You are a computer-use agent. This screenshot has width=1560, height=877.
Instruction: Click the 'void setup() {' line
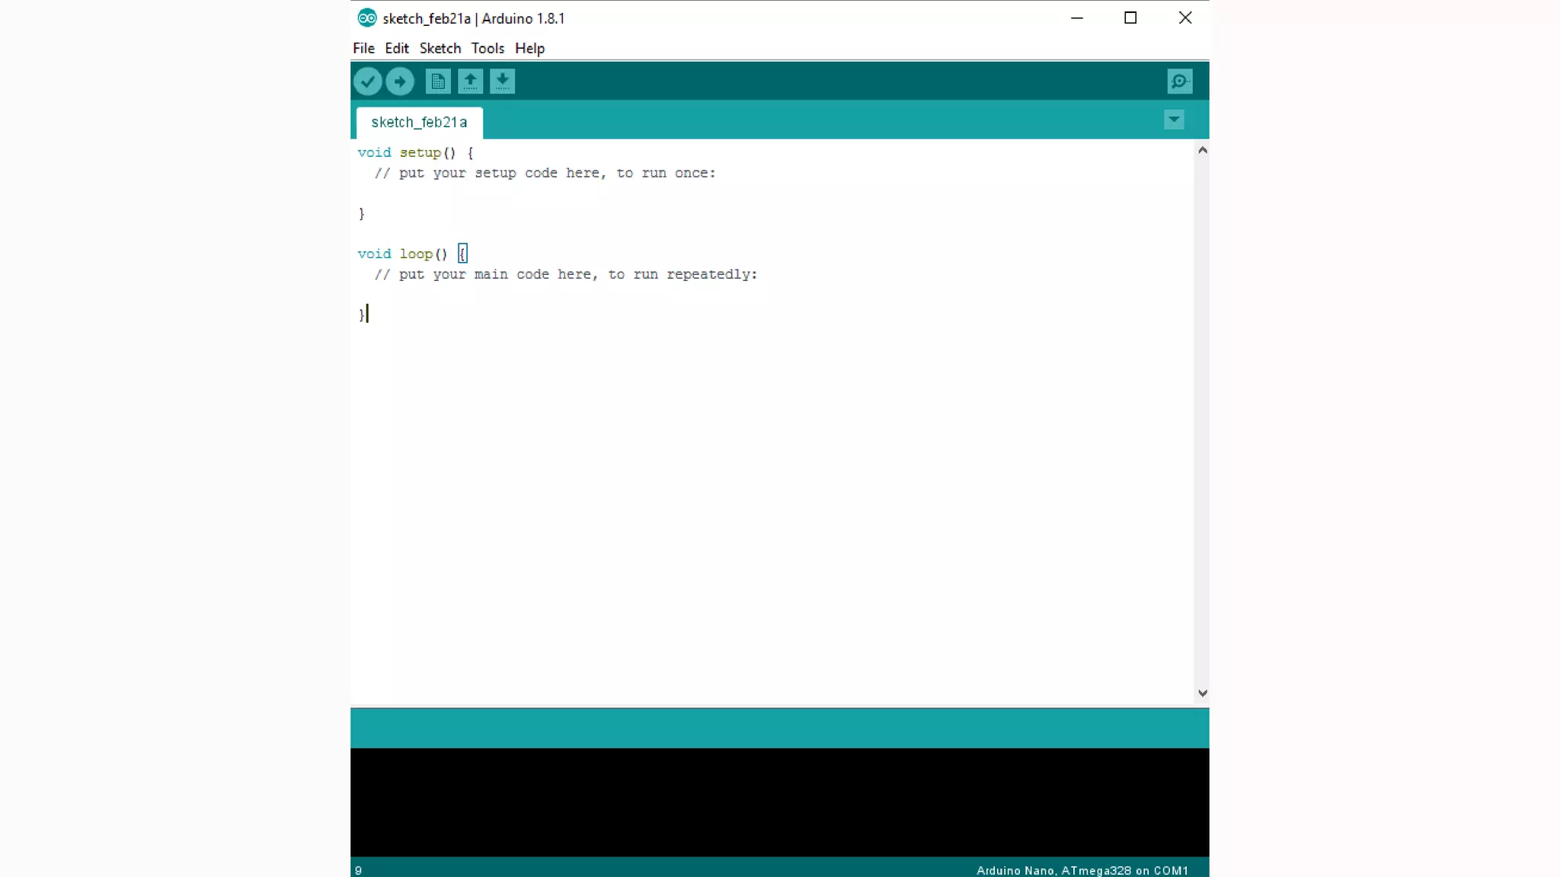click(416, 153)
